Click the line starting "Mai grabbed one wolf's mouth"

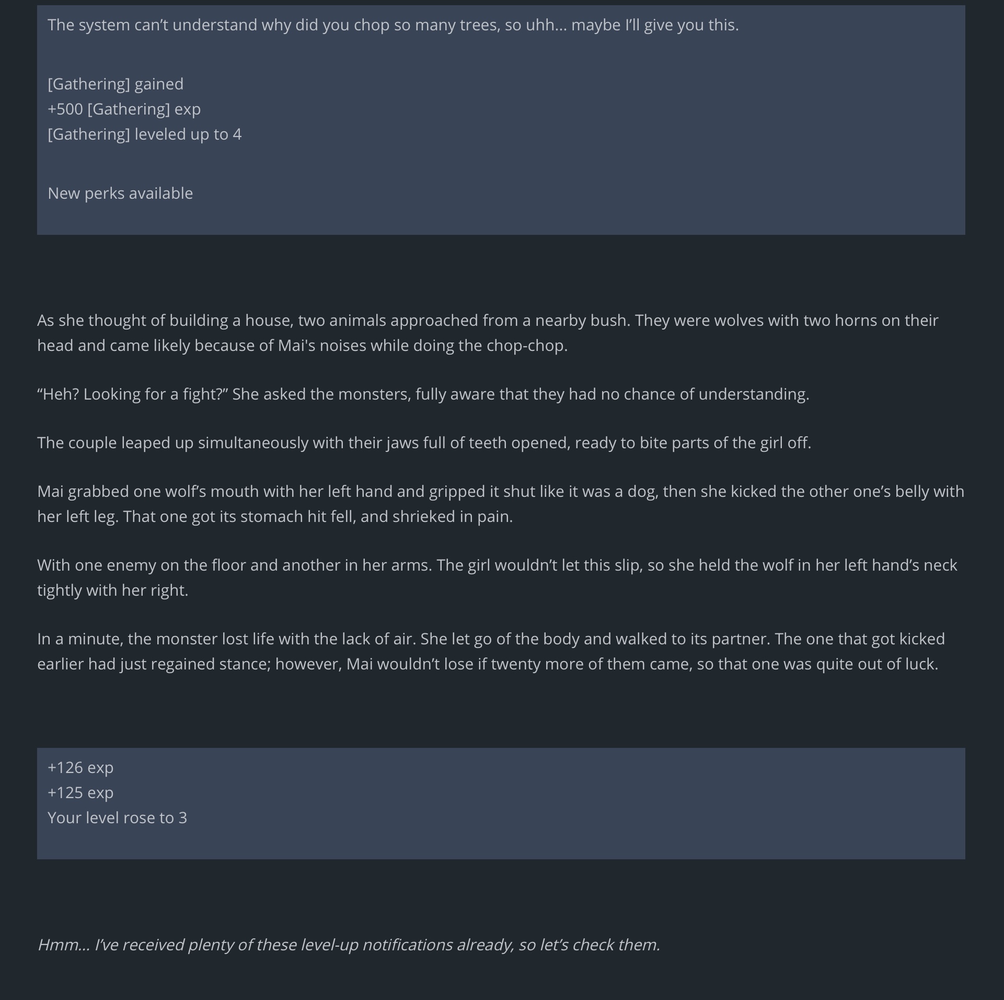500,491
